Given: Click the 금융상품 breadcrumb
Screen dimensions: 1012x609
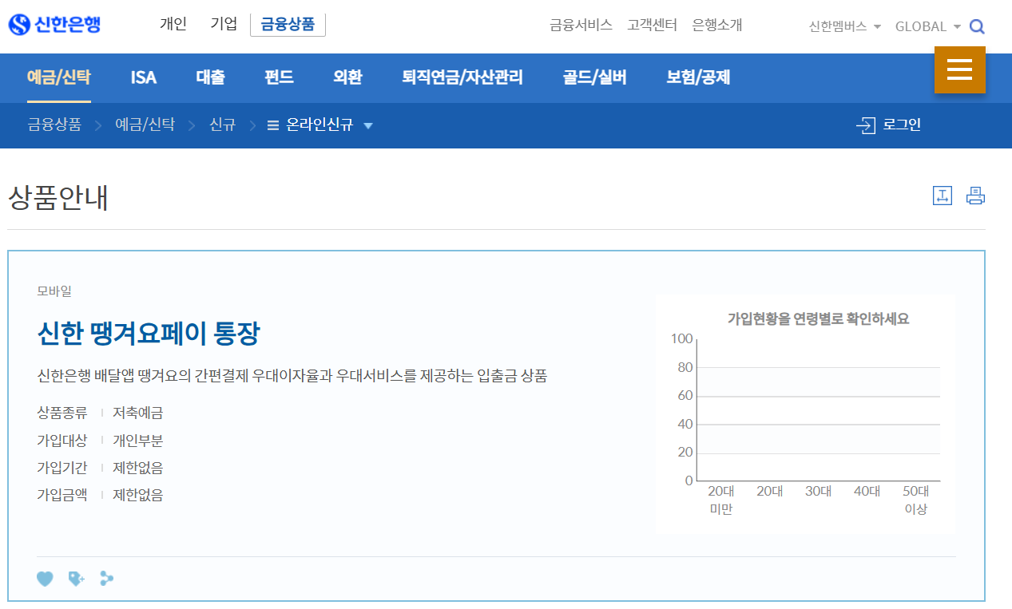Looking at the screenshot, I should 54,125.
